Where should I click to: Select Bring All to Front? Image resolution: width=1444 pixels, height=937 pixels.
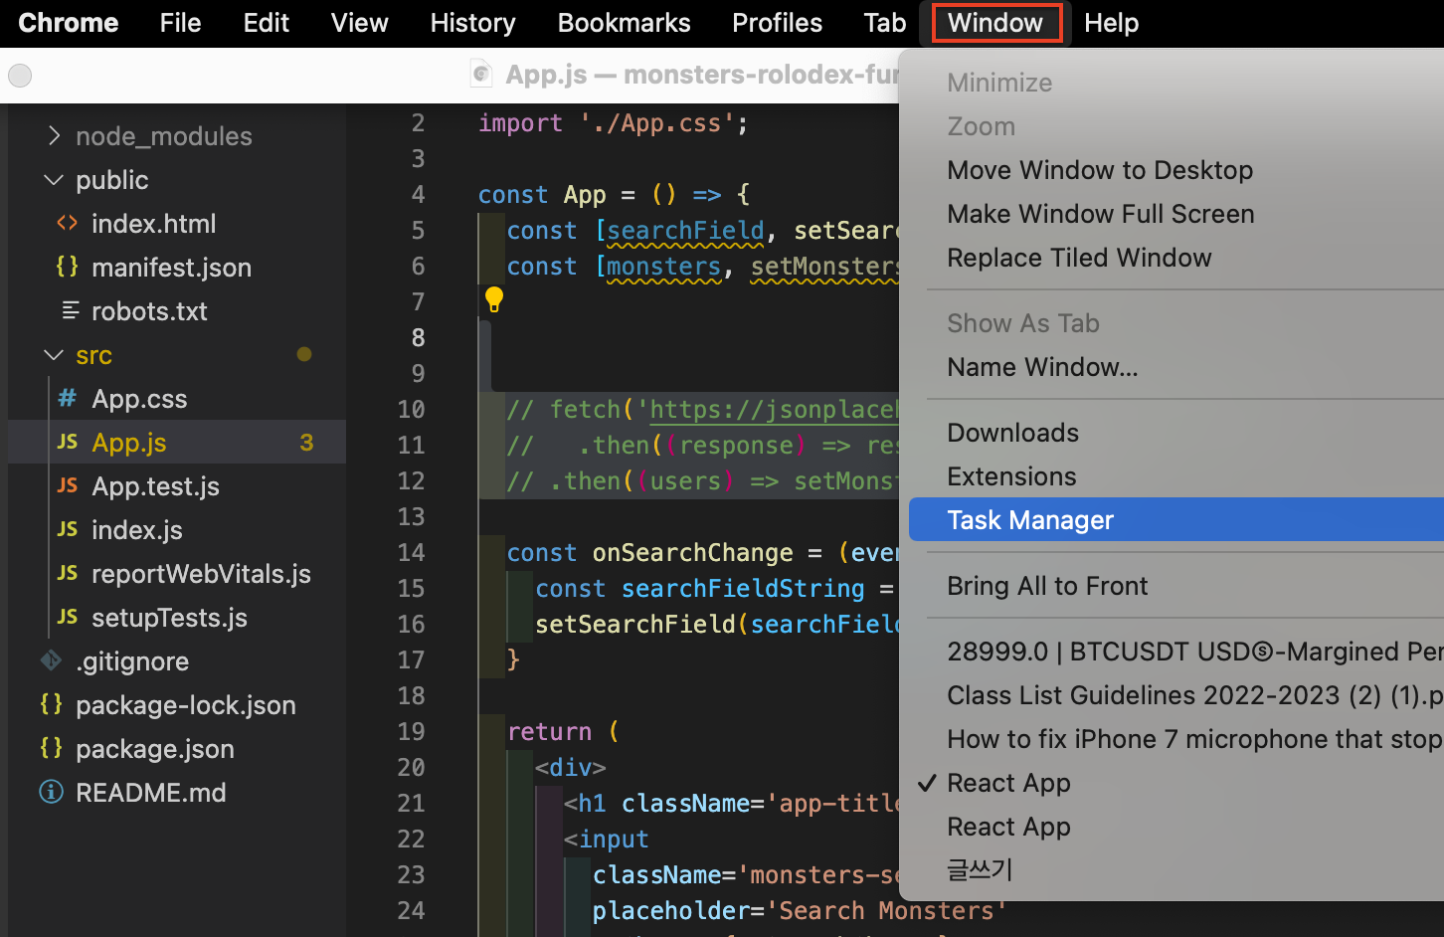coord(1046,586)
